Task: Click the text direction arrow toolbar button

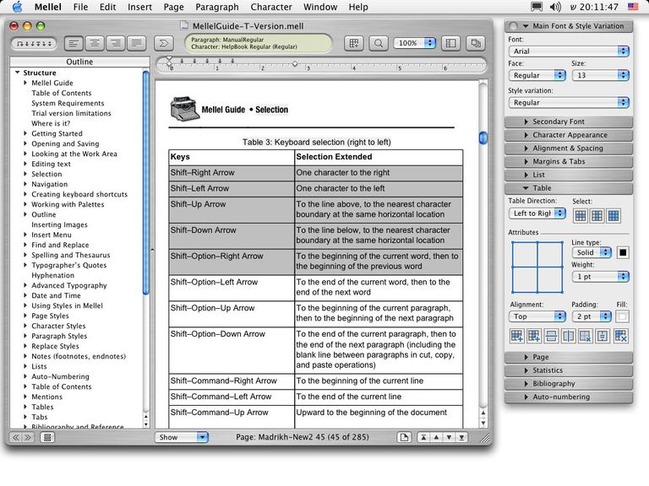Action: [163, 43]
